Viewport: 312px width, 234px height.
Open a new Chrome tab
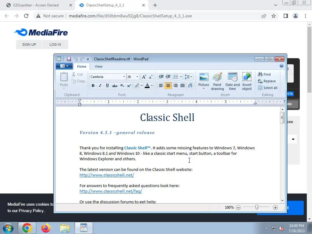[155, 5]
